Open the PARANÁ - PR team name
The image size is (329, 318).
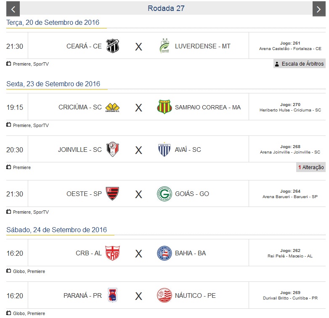coord(82,296)
